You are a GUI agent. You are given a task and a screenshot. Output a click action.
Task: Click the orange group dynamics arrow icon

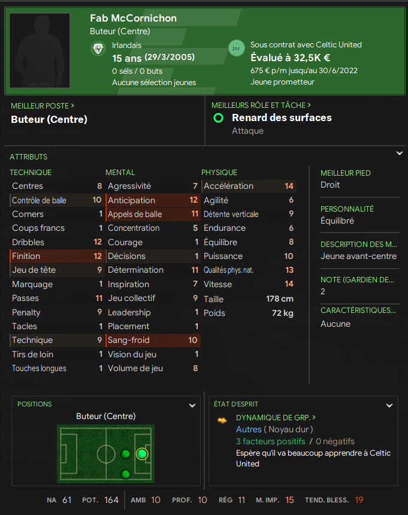pos(222,420)
